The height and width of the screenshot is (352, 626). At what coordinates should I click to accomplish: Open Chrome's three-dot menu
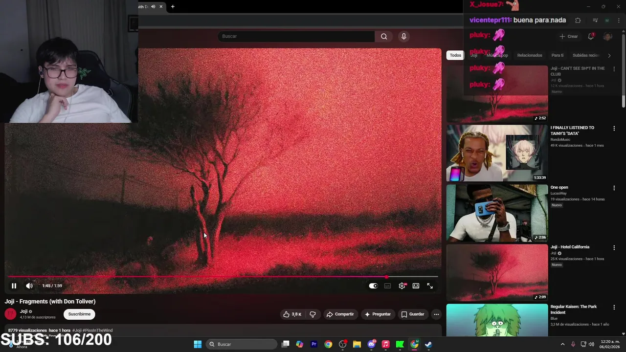[619, 21]
